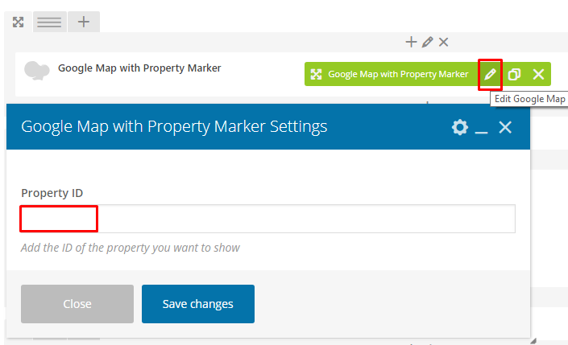Screen dimensions: 568x345
Task: Edit the column using the small gray pencil icon
Action: 428,42
